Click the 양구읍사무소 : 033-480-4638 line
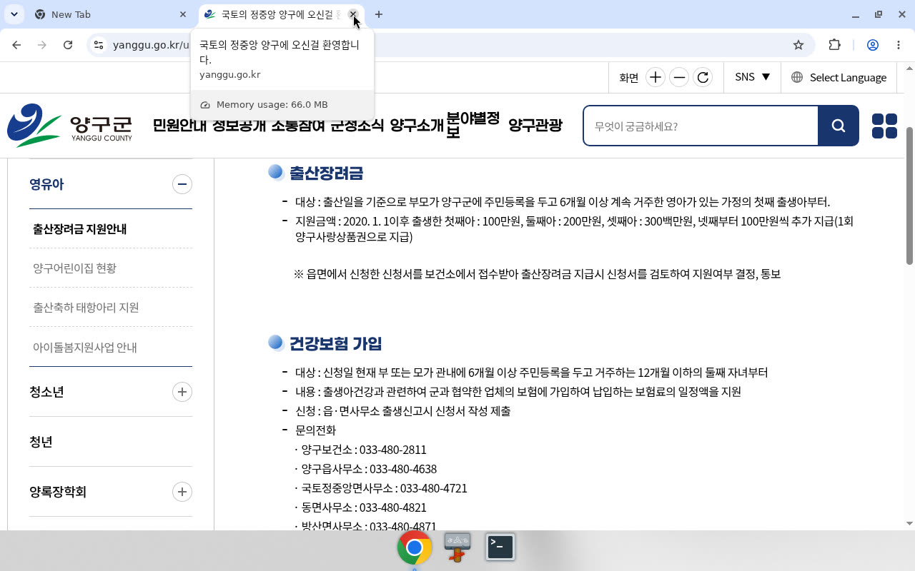Screen dimensions: 915x571 (x=369, y=469)
